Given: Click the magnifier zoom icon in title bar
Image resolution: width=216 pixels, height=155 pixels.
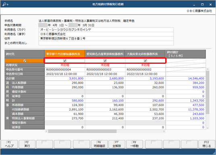Looking at the screenshot, I should click(x=6, y=4).
